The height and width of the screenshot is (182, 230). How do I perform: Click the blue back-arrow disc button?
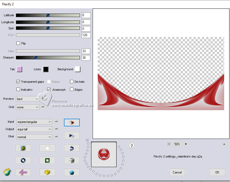tap(72, 135)
